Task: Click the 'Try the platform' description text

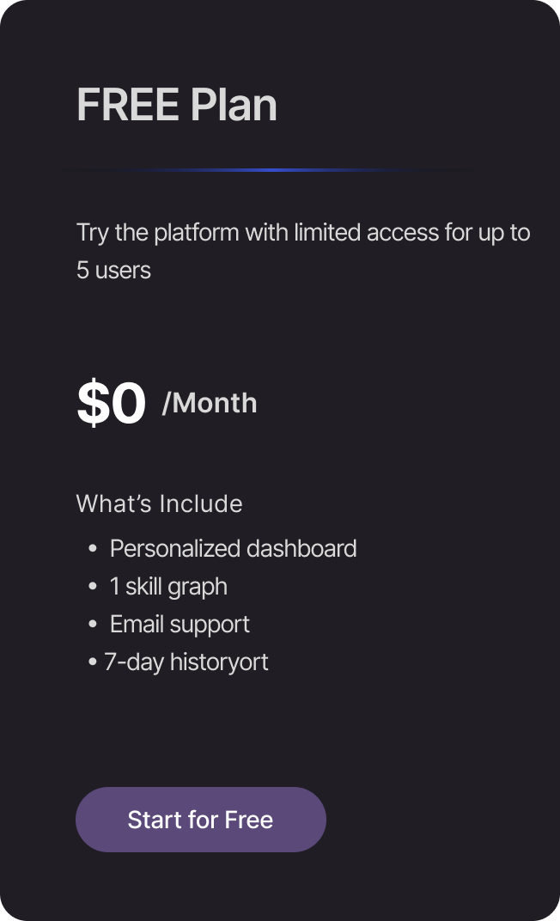Action: coord(303,251)
